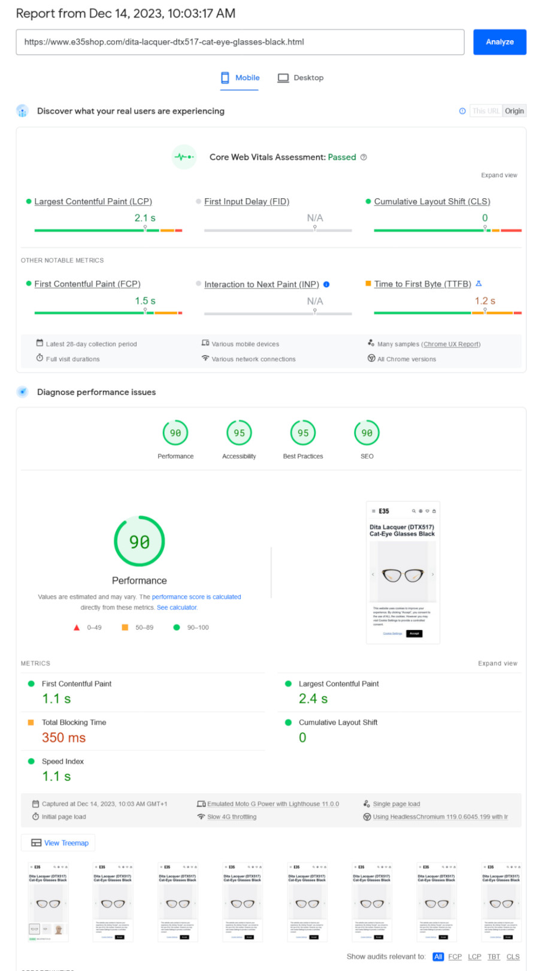Click the Diagnose performance issues icon
Image resolution: width=539 pixels, height=971 pixels.
point(22,392)
